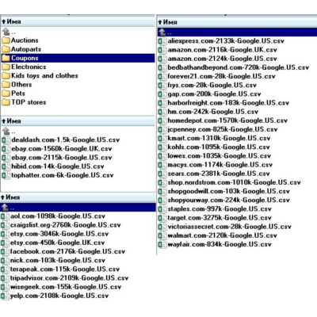Select walmart.com-2120k-Google.US.csv
Image resolution: width=317 pixels, height=317 pixels.
tap(222, 235)
